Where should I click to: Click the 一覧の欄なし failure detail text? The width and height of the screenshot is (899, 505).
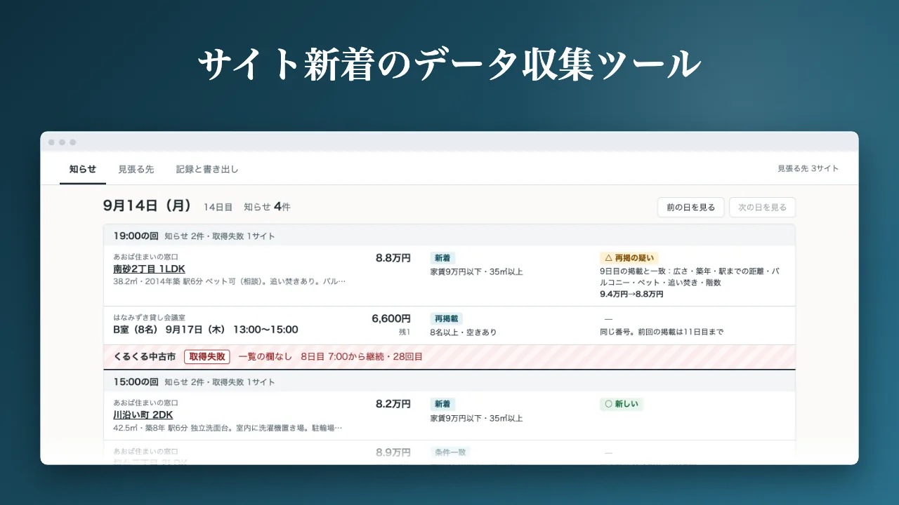coord(265,356)
